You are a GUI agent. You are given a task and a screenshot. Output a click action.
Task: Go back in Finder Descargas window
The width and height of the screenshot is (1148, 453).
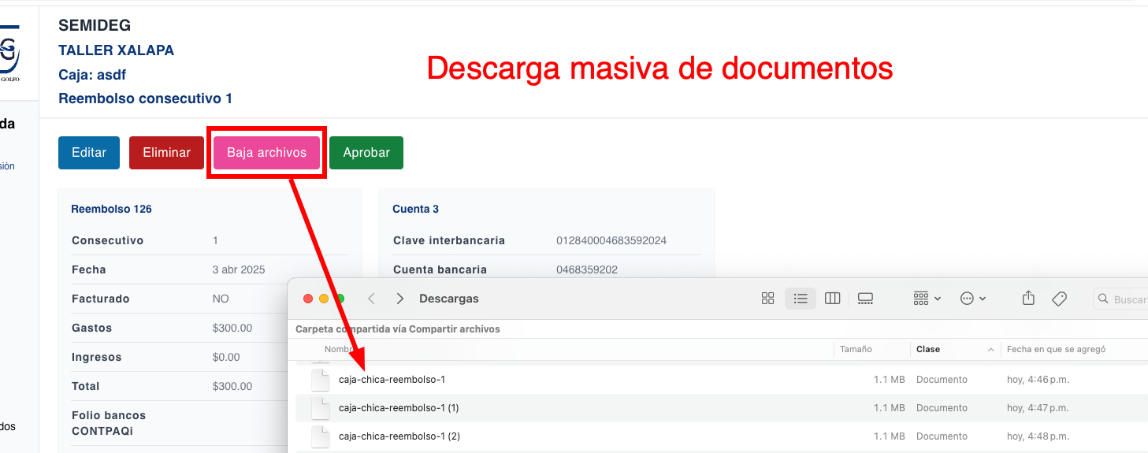click(372, 299)
